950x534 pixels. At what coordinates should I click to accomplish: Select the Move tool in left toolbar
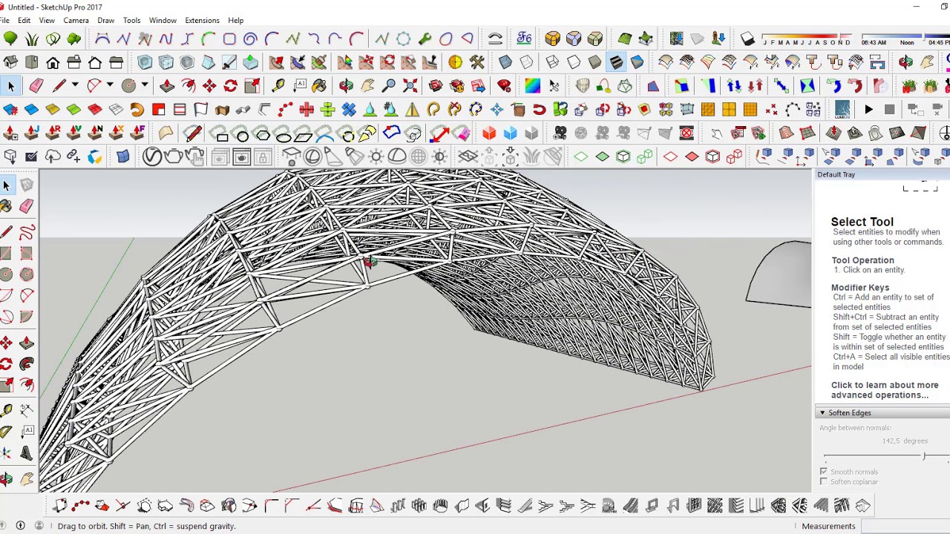pos(7,343)
